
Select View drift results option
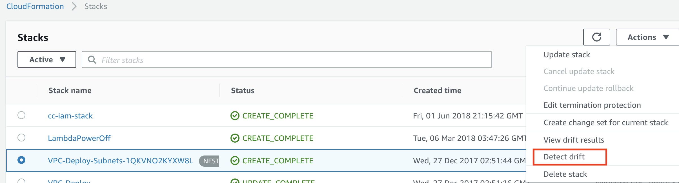[x=574, y=140]
